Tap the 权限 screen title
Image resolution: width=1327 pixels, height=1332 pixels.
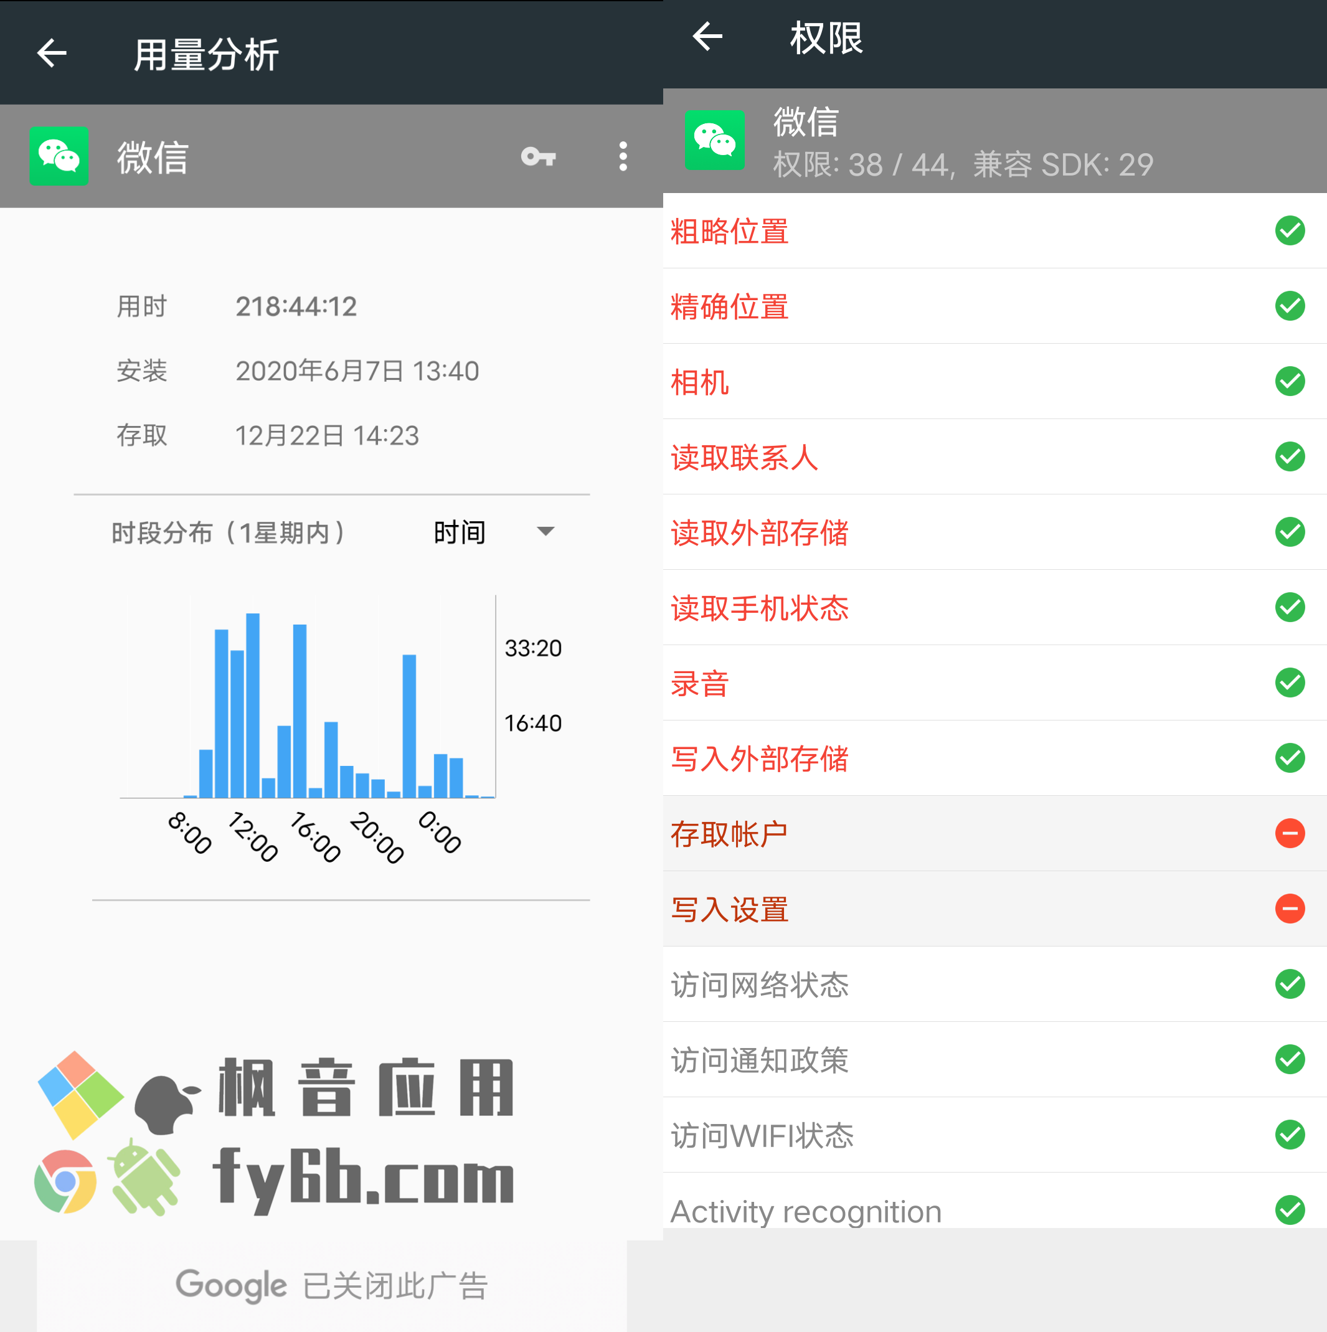point(826,38)
